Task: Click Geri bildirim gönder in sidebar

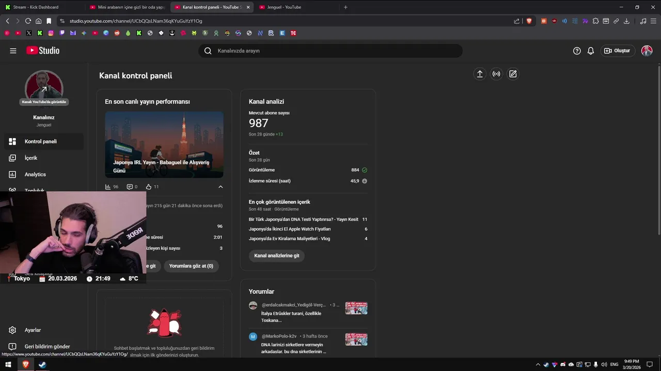Action: (44, 346)
